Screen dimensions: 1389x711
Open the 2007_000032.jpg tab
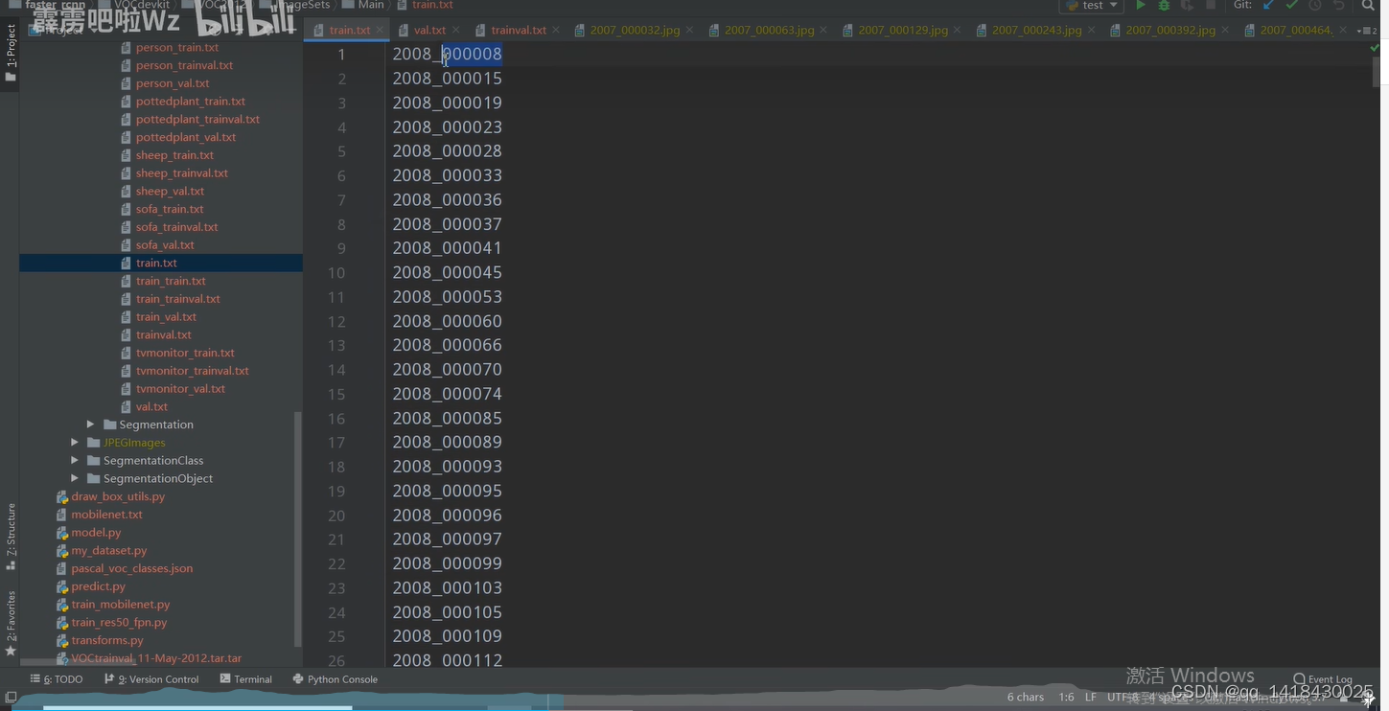pos(635,31)
